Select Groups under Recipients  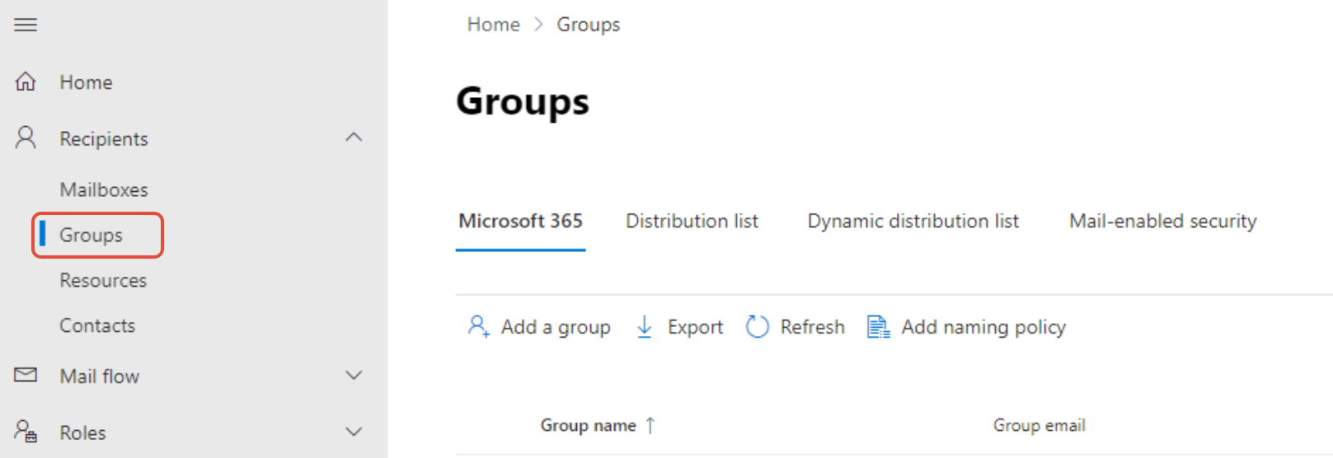point(91,235)
